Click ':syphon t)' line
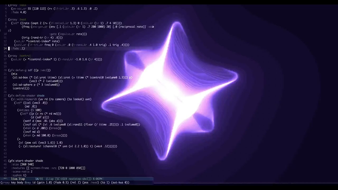This screenshot has height=190, width=338. [x=19, y=175]
